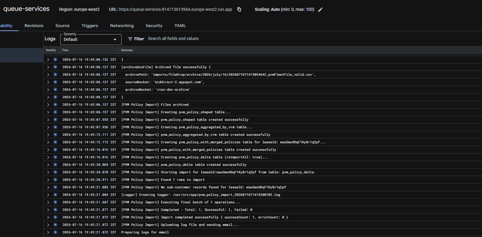Click the Filter button label
The width and height of the screenshot is (482, 237).
tap(139, 39)
